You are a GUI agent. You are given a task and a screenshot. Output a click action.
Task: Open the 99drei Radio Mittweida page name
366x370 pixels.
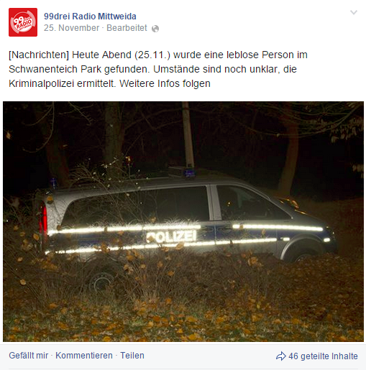point(90,17)
